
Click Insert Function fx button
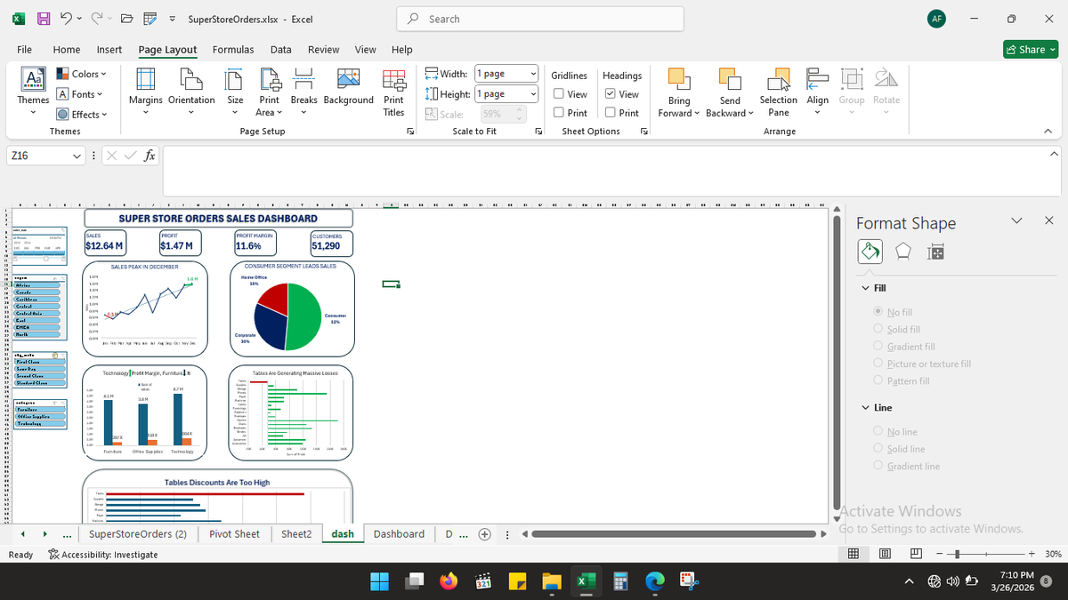(151, 156)
